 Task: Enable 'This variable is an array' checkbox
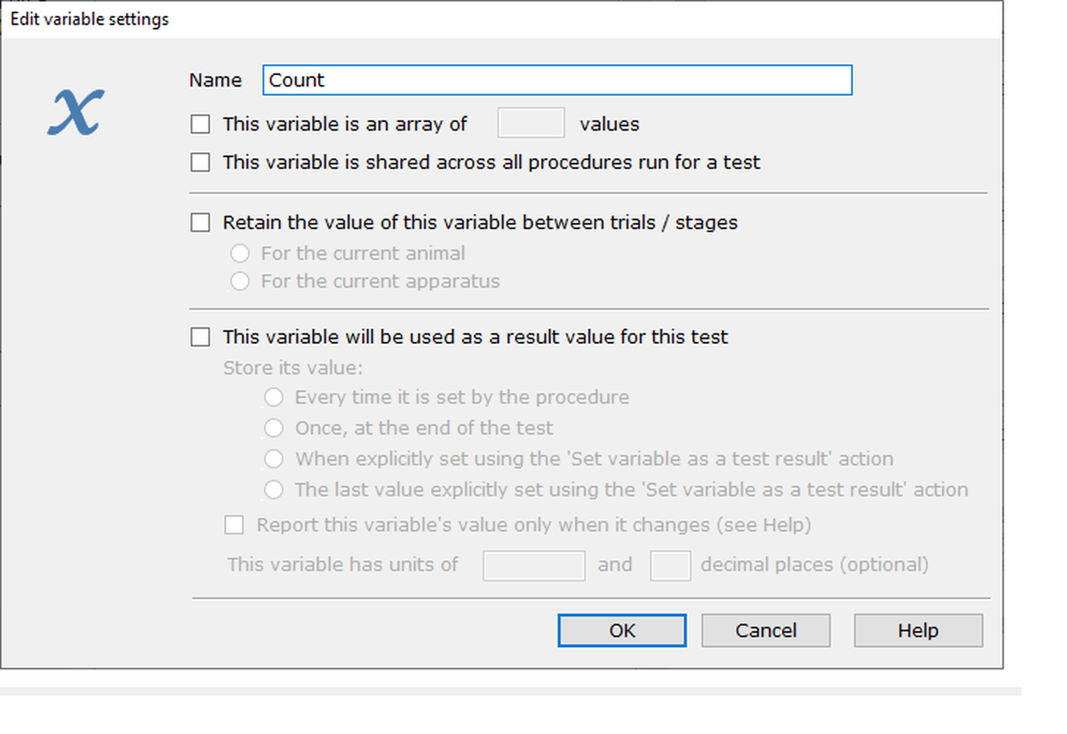click(x=200, y=124)
